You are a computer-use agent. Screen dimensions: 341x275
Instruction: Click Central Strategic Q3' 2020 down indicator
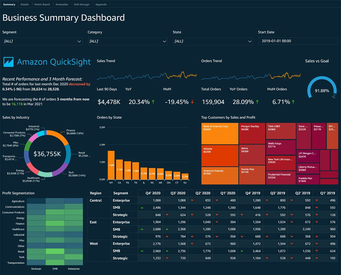coord(167,215)
